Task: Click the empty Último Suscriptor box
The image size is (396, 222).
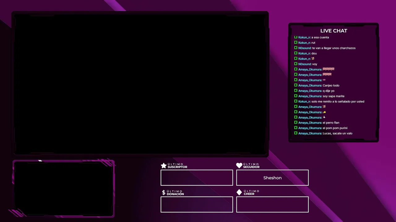Action: pos(197,178)
